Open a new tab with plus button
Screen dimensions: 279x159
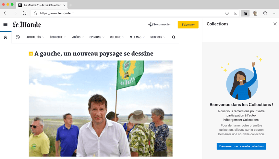71,5
